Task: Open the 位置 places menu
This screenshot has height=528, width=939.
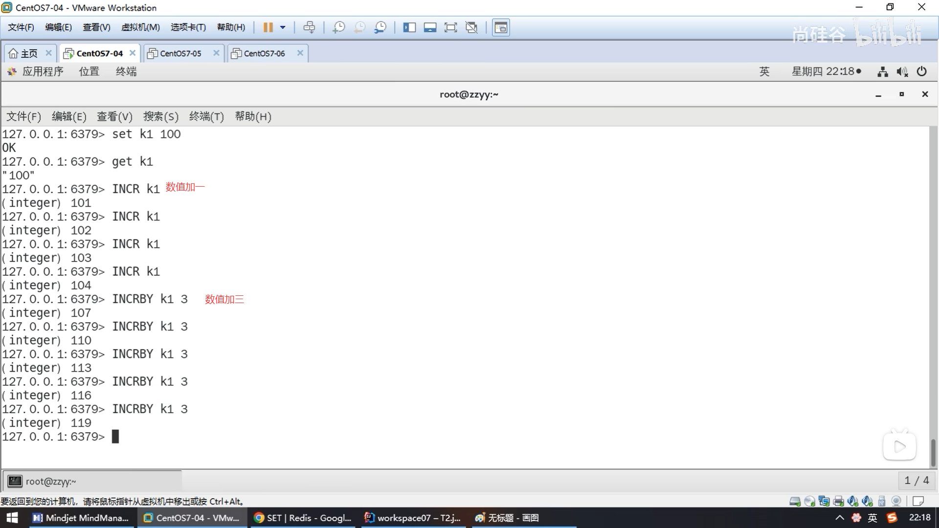Action: (x=89, y=72)
